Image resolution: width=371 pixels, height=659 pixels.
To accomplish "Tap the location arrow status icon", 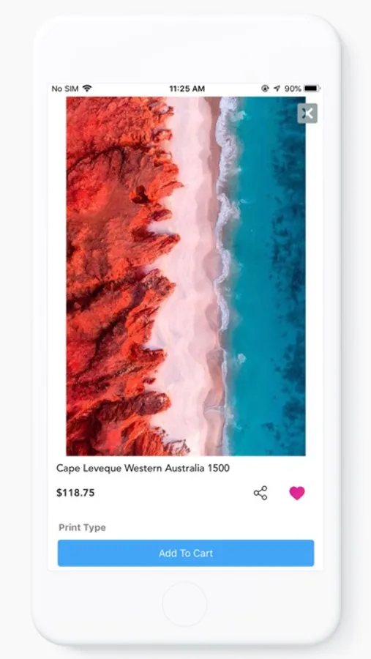I will [x=277, y=89].
